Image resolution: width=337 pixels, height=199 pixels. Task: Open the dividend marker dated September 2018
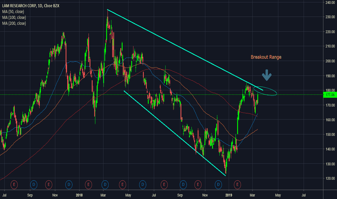(x=183, y=185)
